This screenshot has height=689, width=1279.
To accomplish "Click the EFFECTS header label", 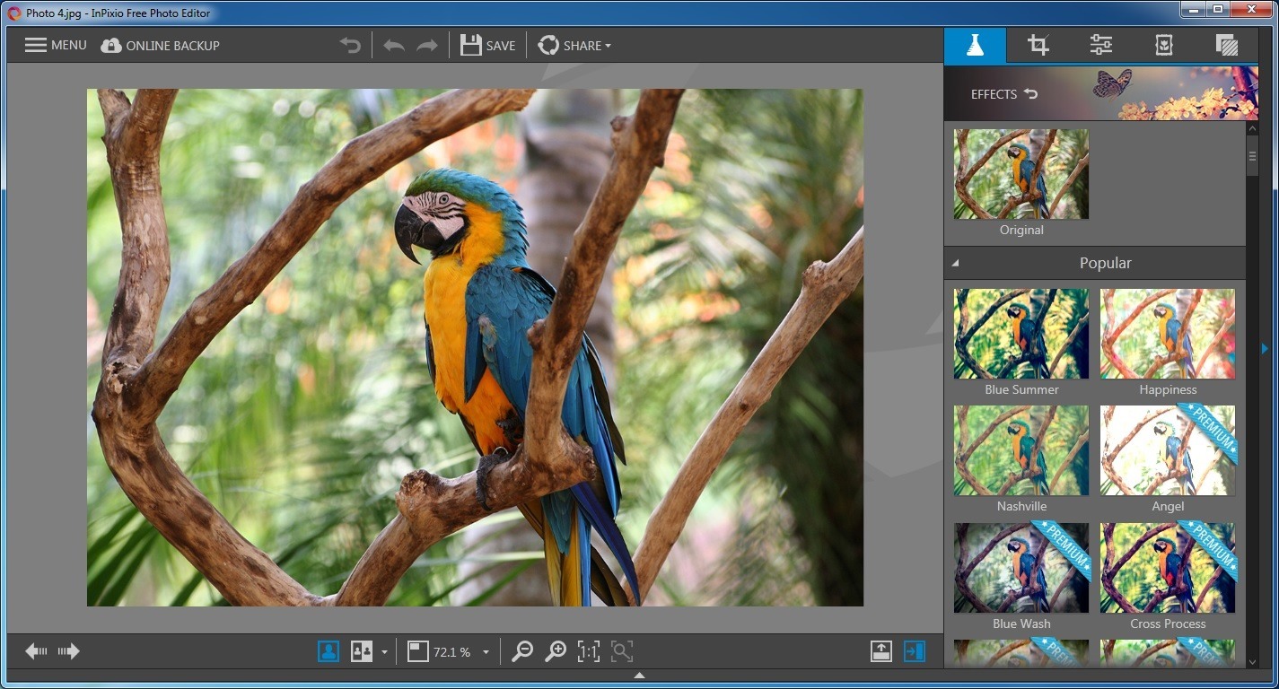I will tap(994, 94).
